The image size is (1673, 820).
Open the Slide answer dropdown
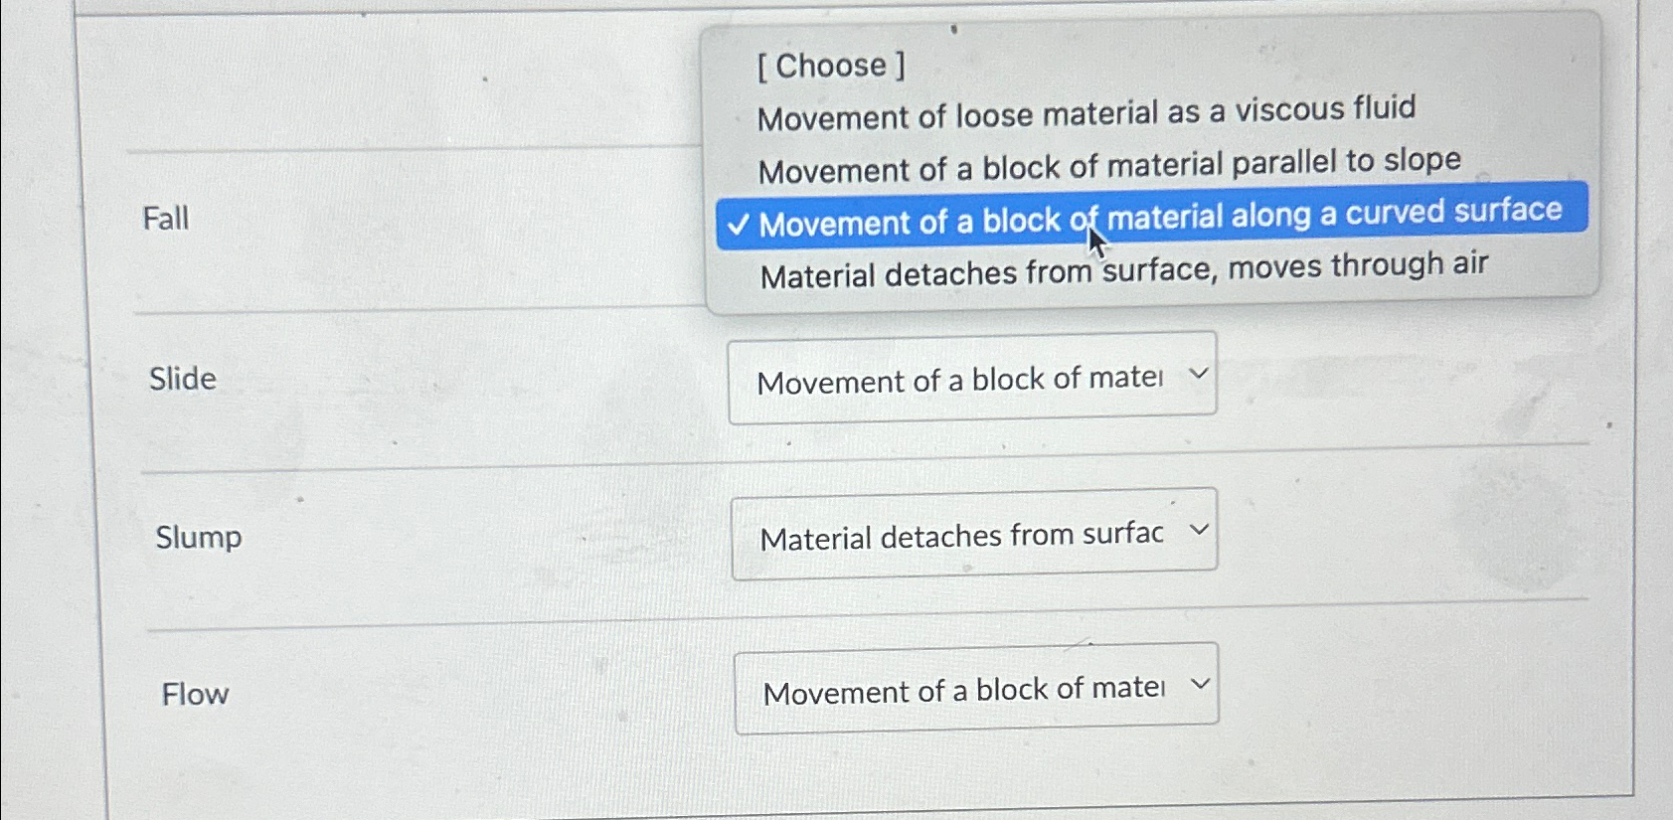[972, 378]
